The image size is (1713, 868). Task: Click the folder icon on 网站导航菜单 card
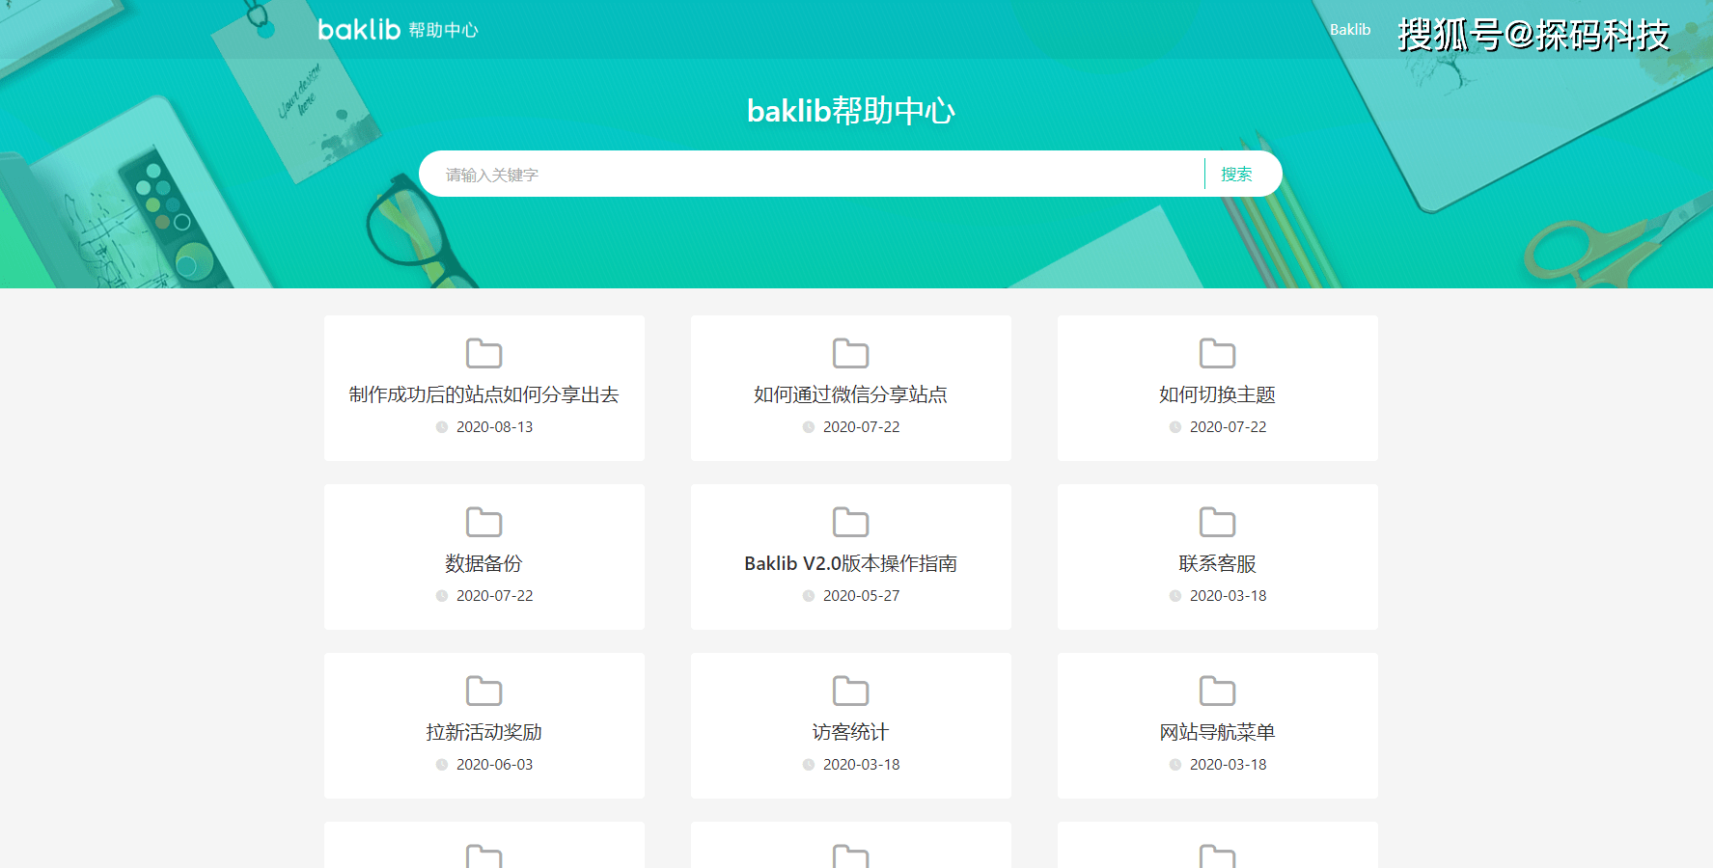point(1217,691)
